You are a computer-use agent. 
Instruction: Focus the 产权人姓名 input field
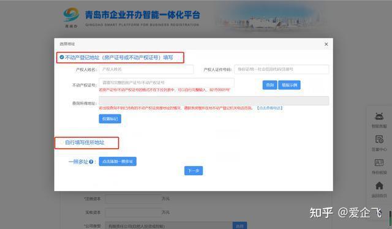tap(146, 69)
